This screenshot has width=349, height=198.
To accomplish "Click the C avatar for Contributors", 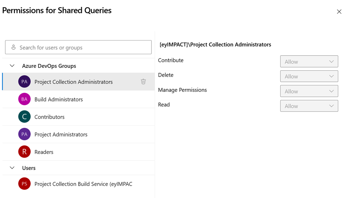I will (24, 117).
